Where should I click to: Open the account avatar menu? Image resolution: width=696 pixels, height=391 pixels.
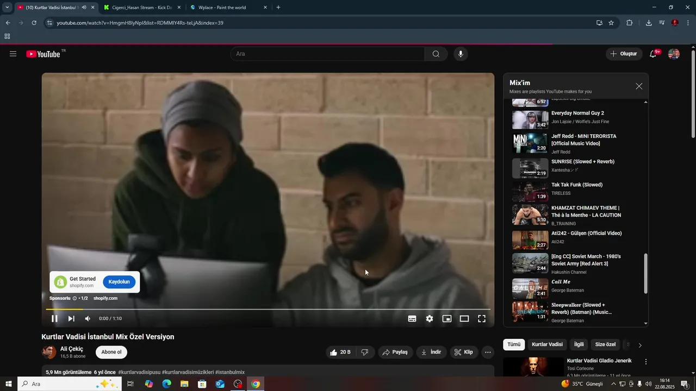click(674, 54)
